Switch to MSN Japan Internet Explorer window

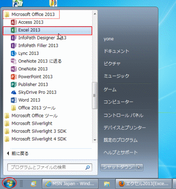point(70,184)
